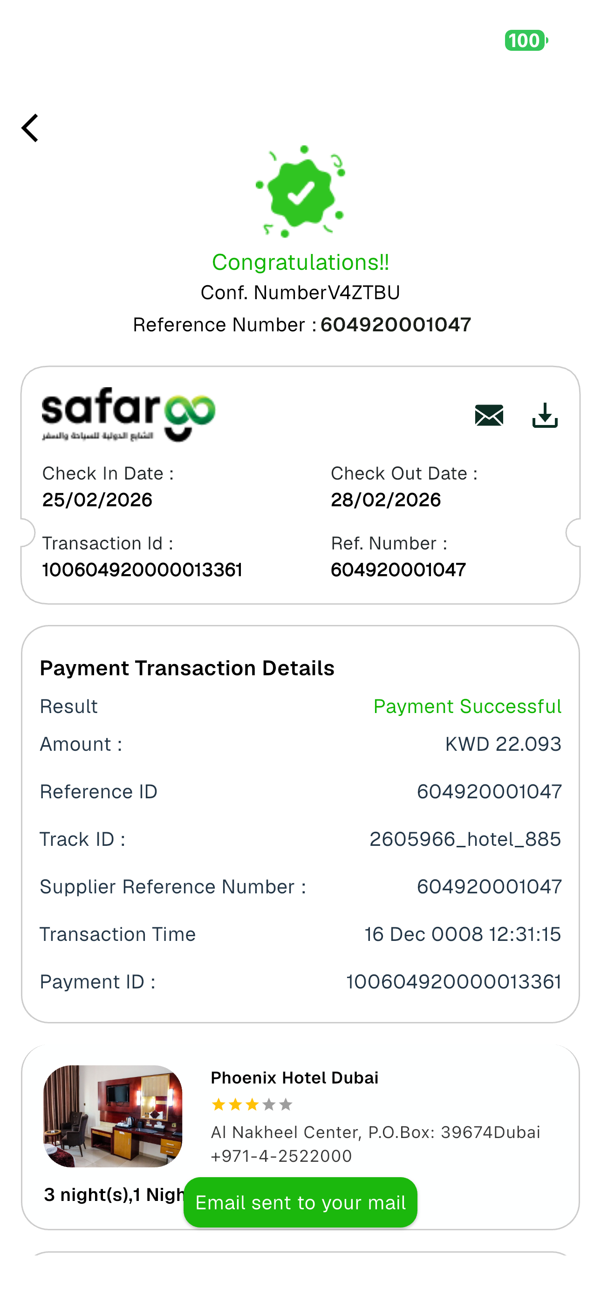Tap the Phoenix Hotel Dubai name
The width and height of the screenshot is (601, 1303).
point(294,1078)
